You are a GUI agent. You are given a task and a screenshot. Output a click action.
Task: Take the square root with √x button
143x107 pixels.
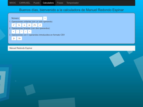(24, 25)
